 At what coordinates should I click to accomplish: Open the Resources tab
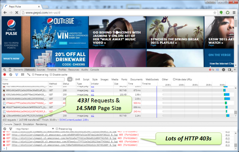point(74,69)
